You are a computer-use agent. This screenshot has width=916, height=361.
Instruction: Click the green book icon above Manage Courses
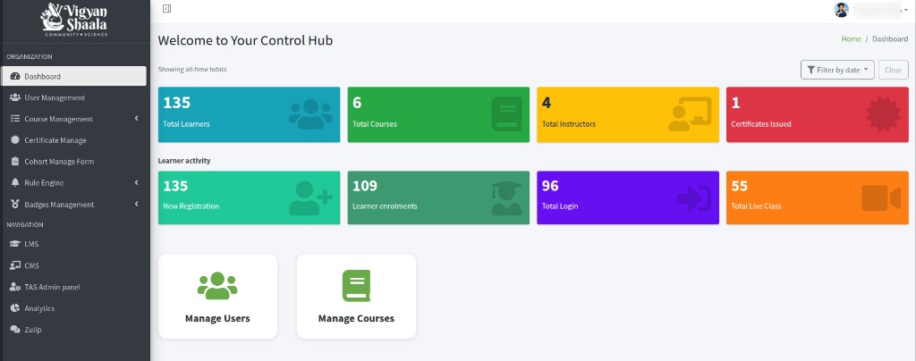(356, 286)
